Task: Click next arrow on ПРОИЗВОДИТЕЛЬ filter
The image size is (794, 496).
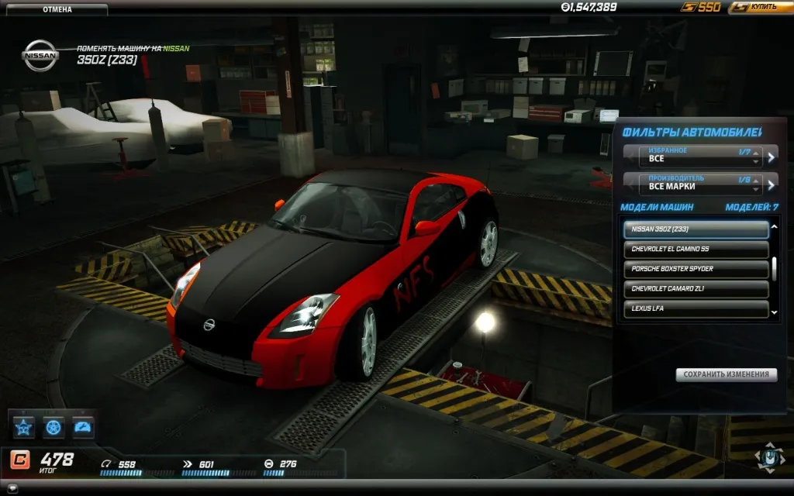Action: pos(772,185)
